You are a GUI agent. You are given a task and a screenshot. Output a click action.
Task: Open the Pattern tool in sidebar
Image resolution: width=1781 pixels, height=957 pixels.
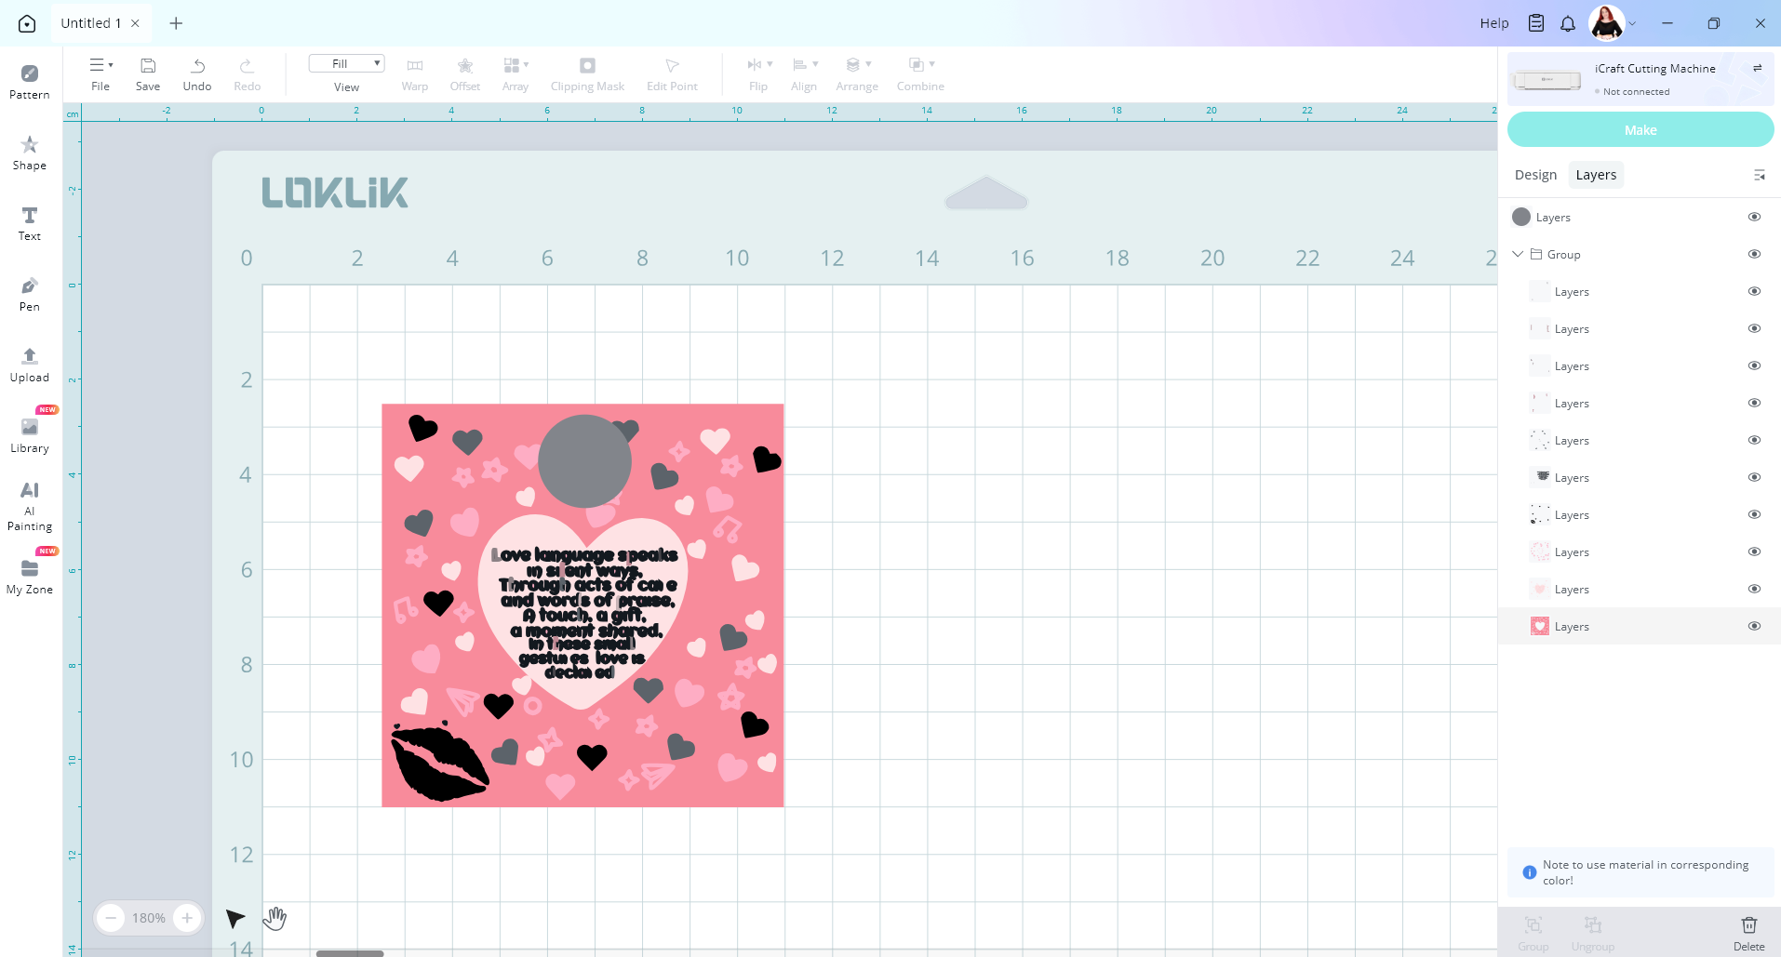point(30,82)
